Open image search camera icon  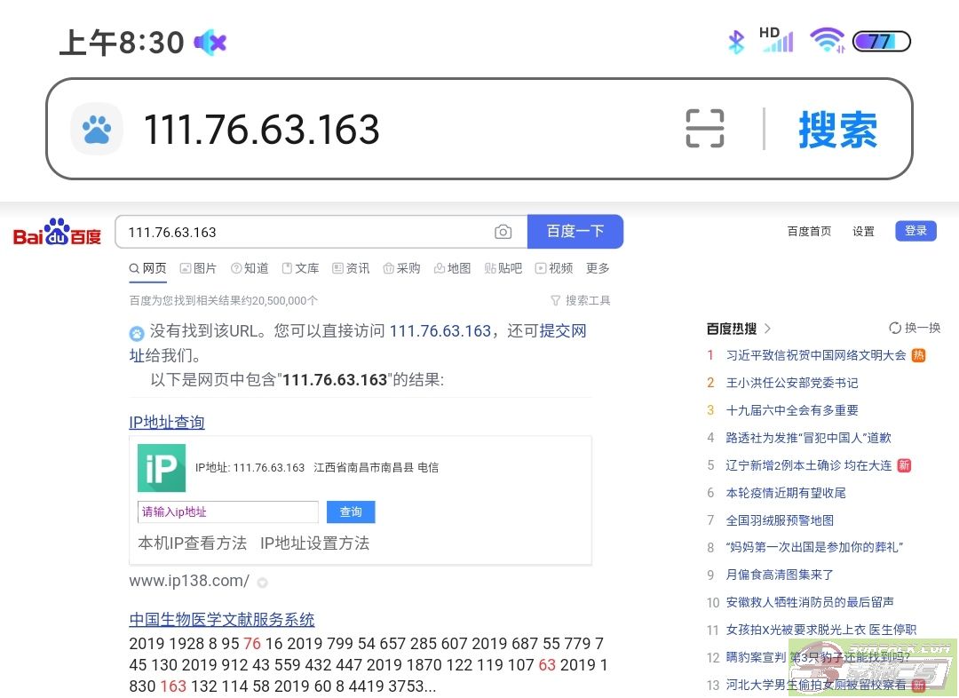point(503,232)
